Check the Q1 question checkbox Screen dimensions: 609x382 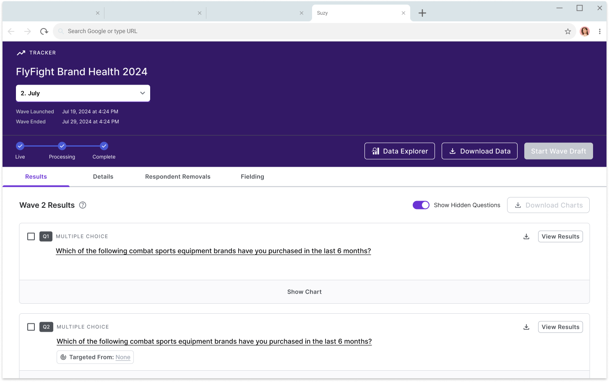[x=31, y=237]
